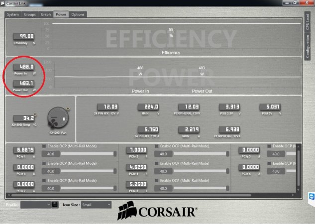The width and height of the screenshot is (315, 224).
Task: Switch to the System tab
Action: (13, 14)
